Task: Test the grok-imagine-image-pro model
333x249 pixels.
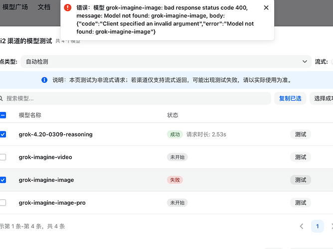Action: pos(301,203)
